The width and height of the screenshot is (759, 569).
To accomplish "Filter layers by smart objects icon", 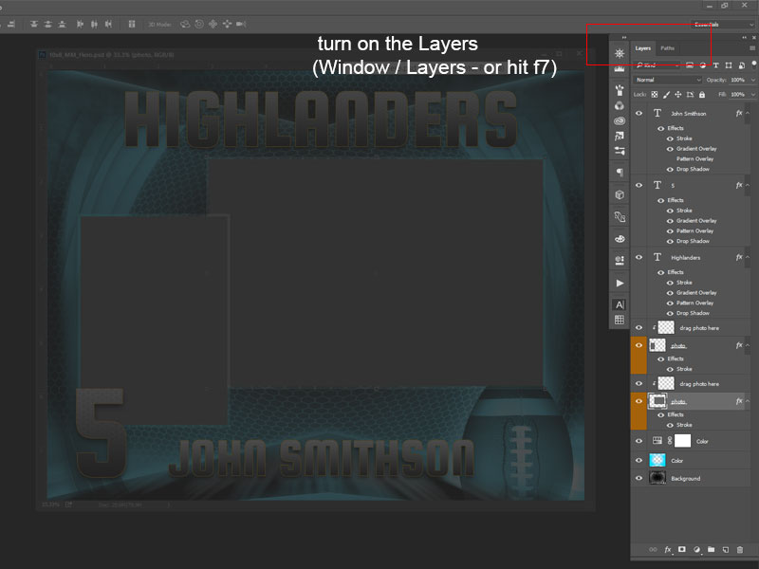I will click(x=741, y=65).
